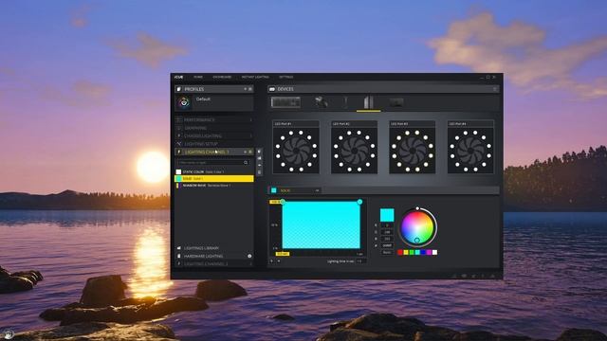
Task: Select the LED Port #3 fan
Action: [413, 147]
